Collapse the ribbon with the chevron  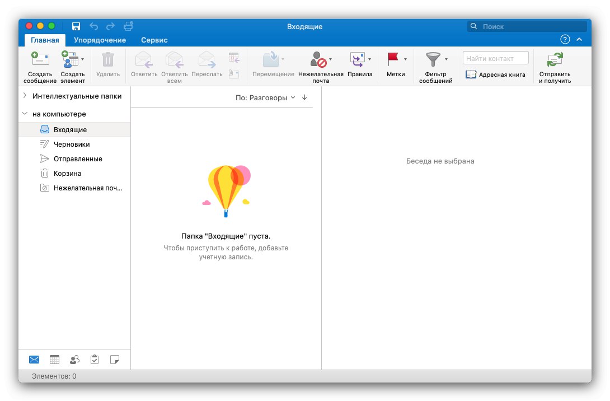pos(579,39)
